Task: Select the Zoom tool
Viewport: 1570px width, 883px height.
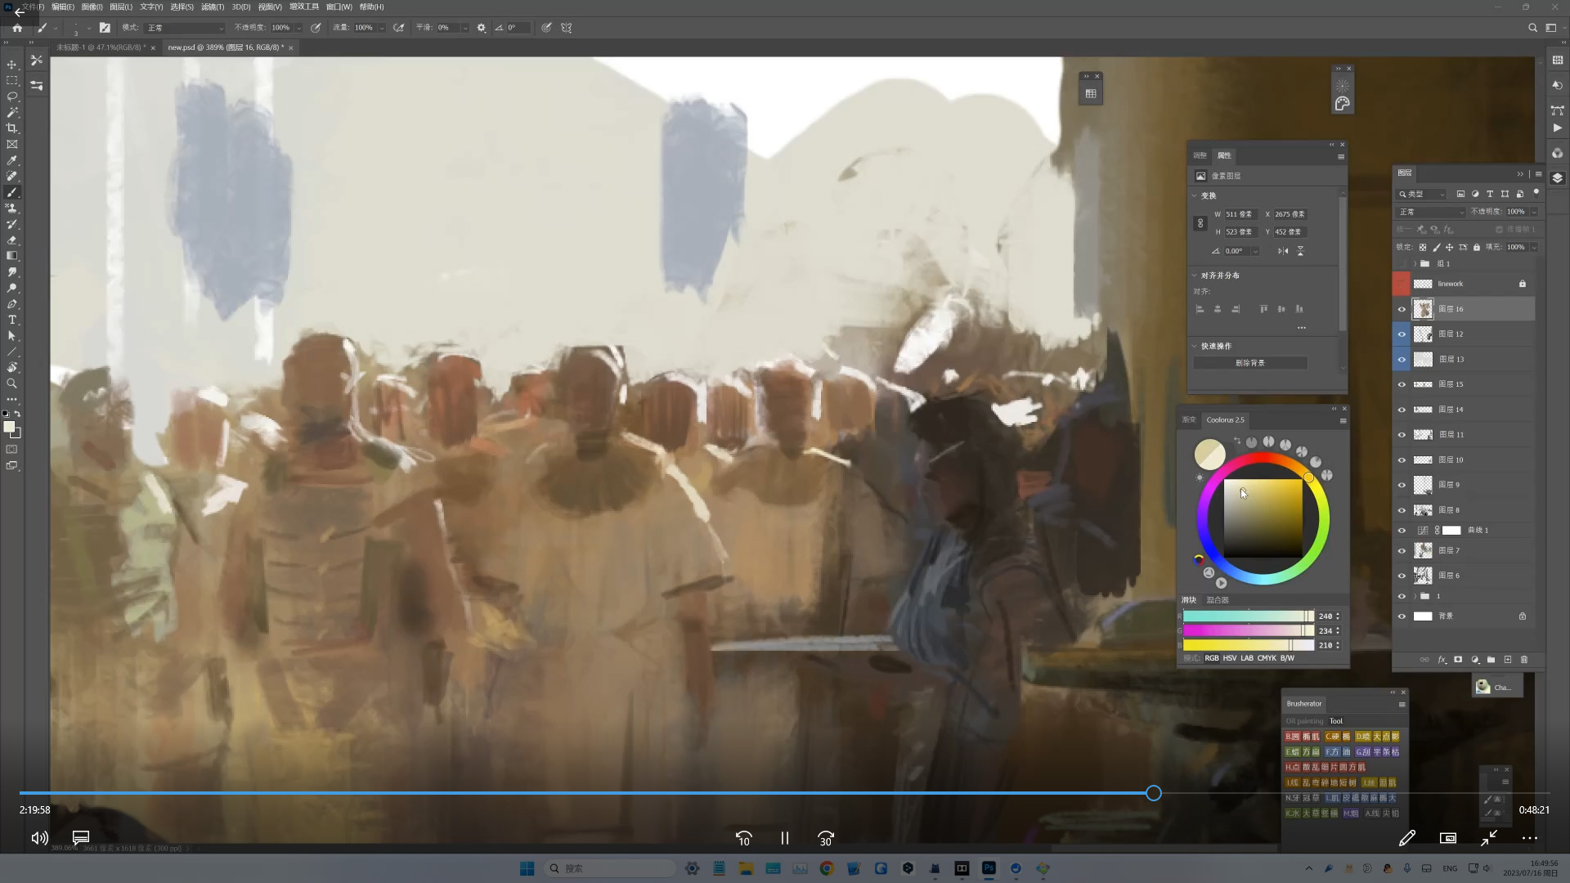Action: click(x=11, y=383)
